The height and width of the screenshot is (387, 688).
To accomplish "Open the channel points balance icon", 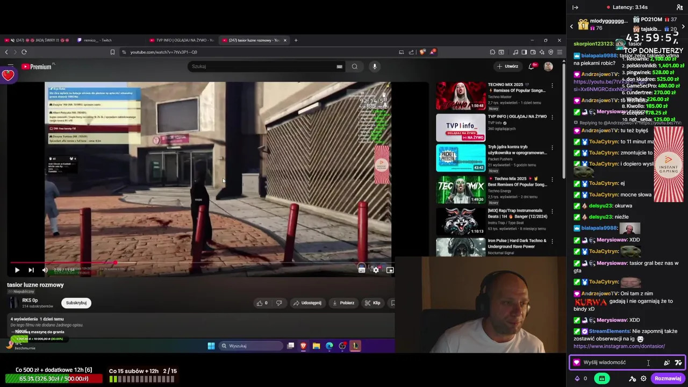I will (577, 379).
